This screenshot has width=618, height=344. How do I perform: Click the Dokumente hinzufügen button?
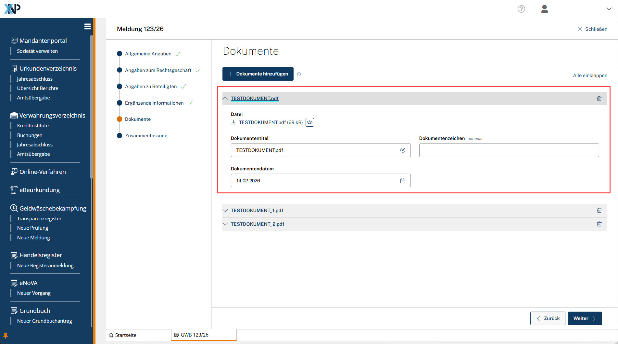click(x=258, y=74)
